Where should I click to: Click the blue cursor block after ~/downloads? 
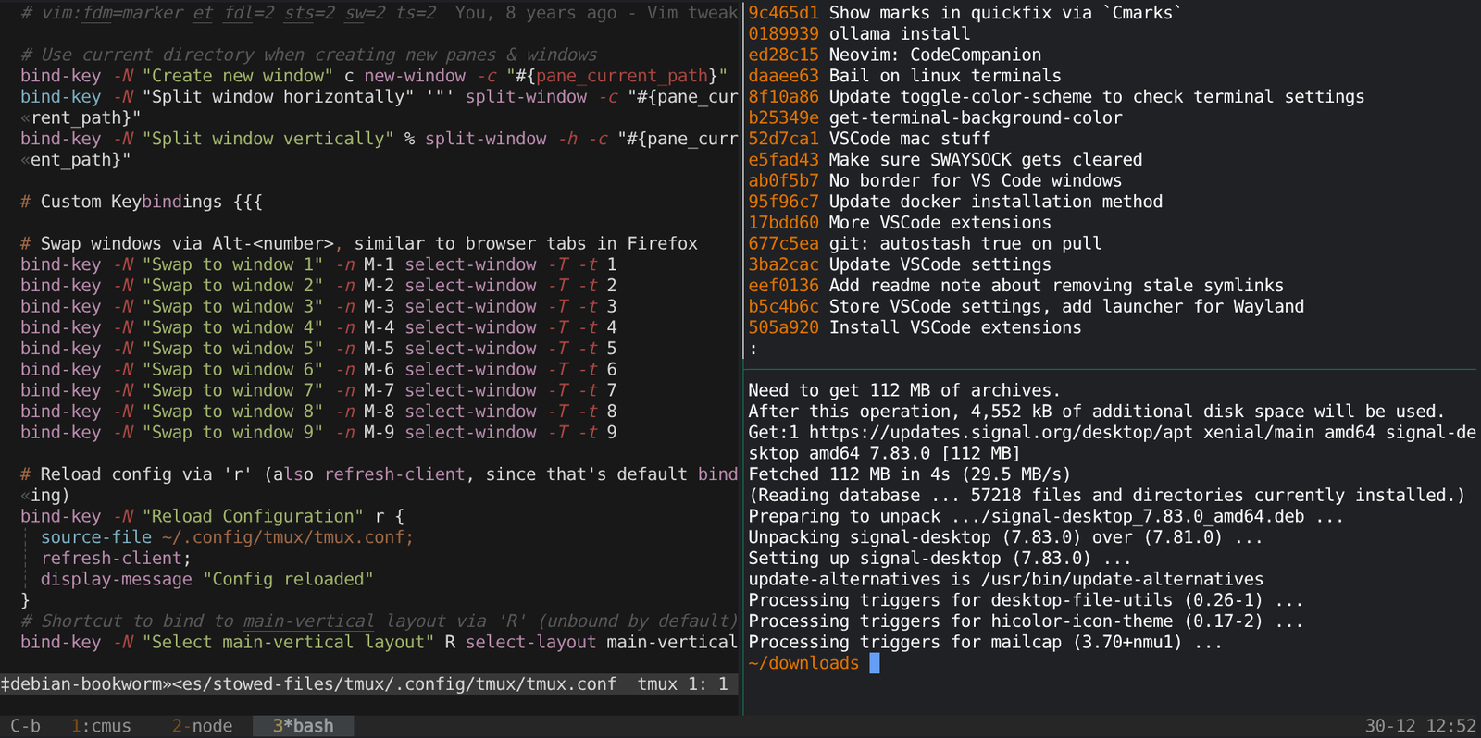(x=875, y=663)
